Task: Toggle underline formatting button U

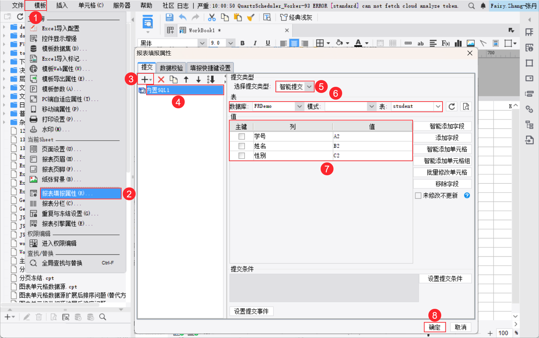Action: coord(268,43)
